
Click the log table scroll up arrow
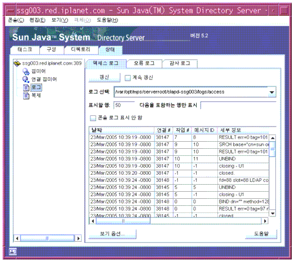click(272, 138)
